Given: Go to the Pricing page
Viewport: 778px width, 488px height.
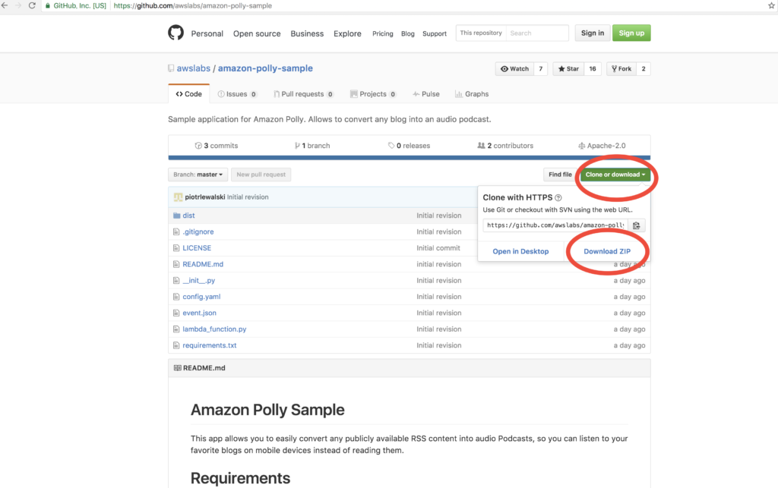Looking at the screenshot, I should (383, 33).
